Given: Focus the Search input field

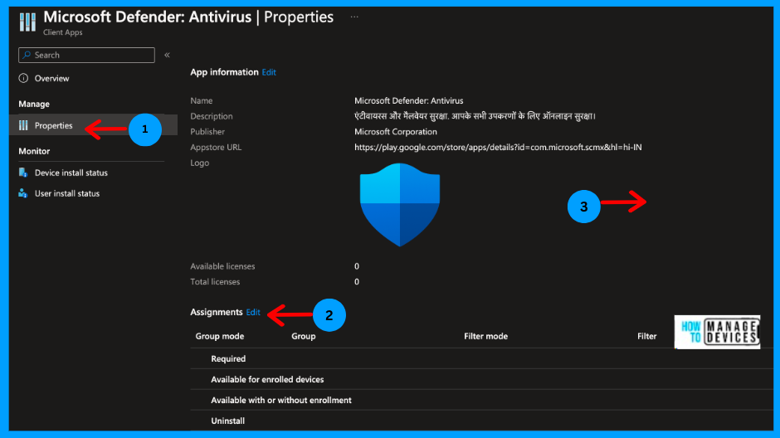Looking at the screenshot, I should tap(86, 56).
